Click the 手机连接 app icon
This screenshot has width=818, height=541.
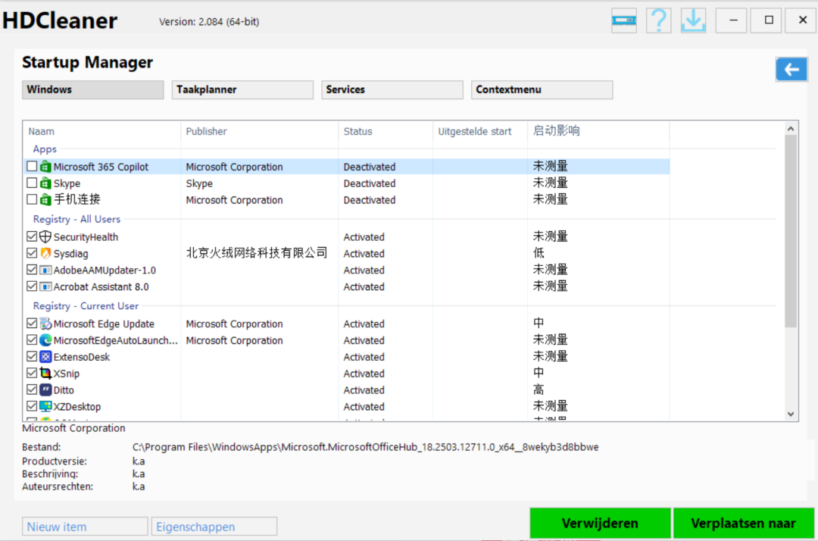[x=46, y=200]
